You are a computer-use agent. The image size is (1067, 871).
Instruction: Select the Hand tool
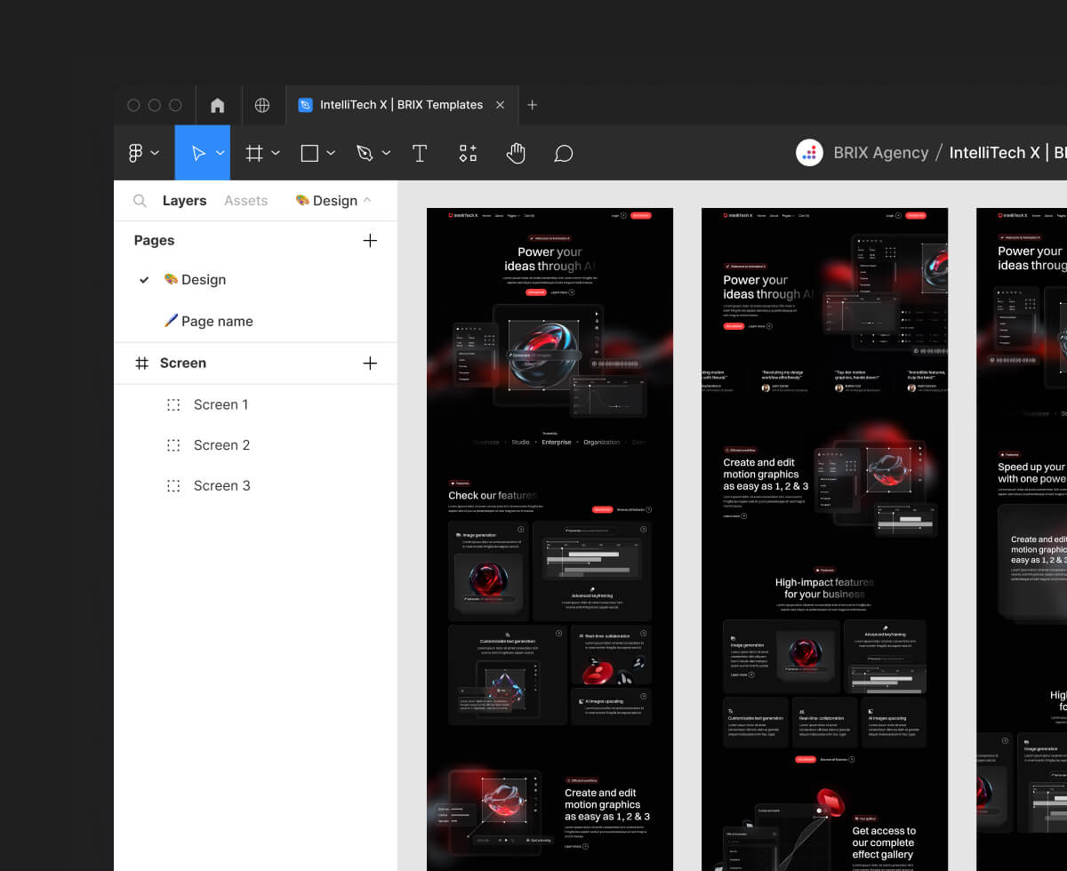(516, 153)
